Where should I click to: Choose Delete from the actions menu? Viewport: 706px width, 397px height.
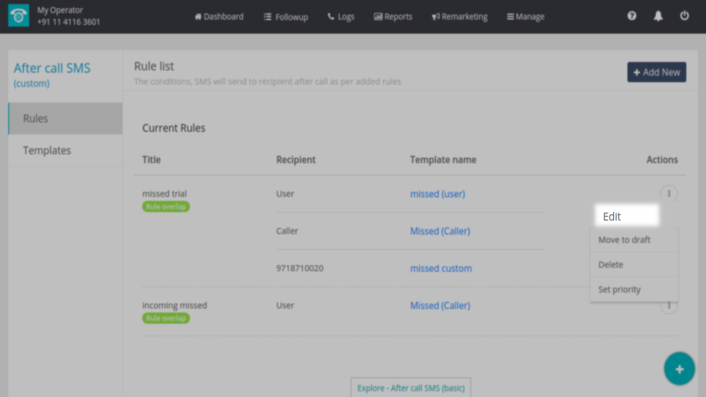[x=611, y=265]
